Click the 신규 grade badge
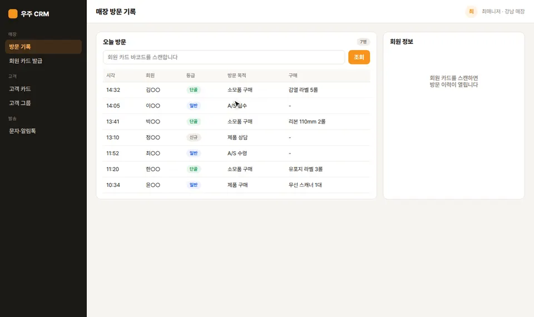 pos(194,137)
